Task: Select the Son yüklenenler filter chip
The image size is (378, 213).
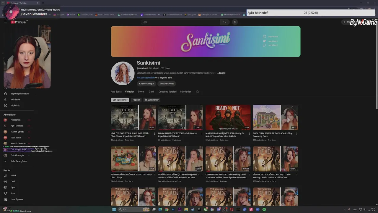Action: 120,100
